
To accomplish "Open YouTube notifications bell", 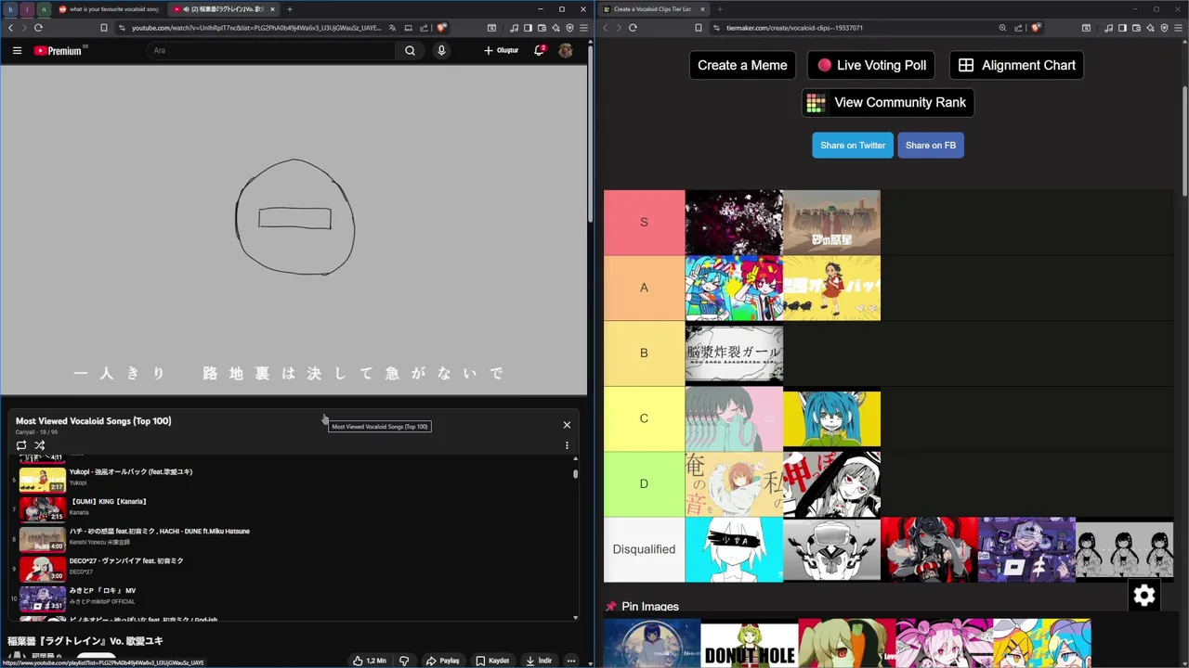I will (539, 50).
